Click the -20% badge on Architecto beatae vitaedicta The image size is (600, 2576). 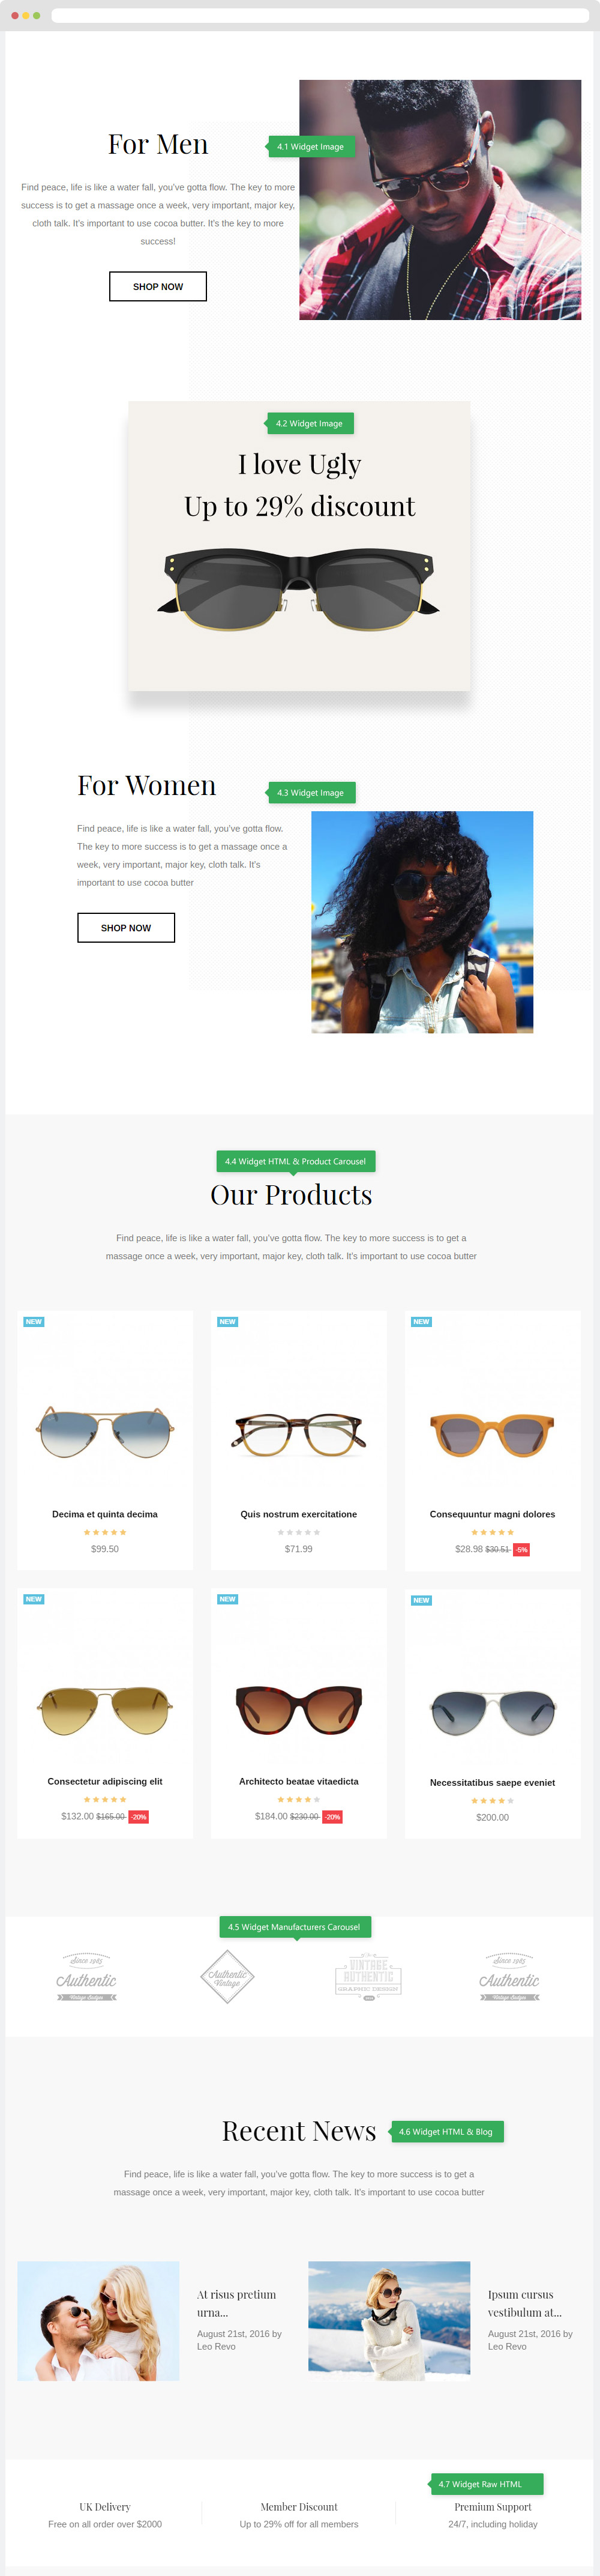coord(332,1816)
